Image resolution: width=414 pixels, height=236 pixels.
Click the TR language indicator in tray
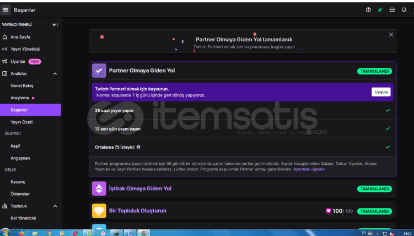[364, 233]
